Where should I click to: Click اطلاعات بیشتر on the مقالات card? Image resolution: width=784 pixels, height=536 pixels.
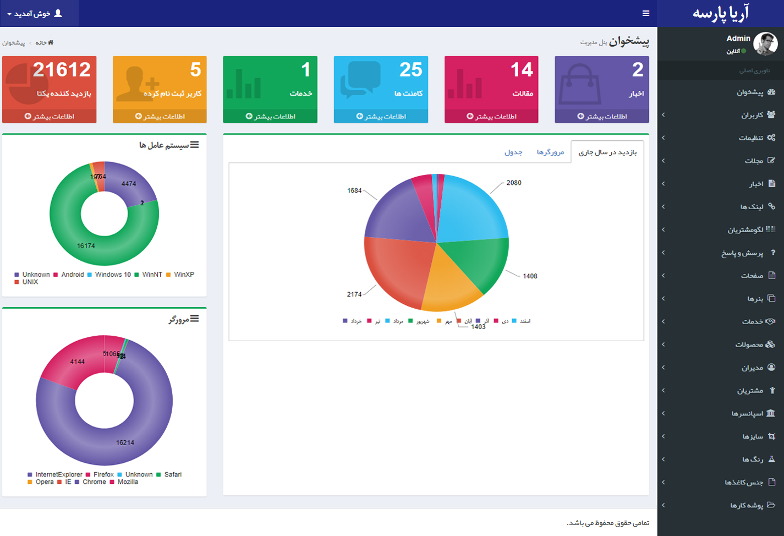pyautogui.click(x=491, y=116)
